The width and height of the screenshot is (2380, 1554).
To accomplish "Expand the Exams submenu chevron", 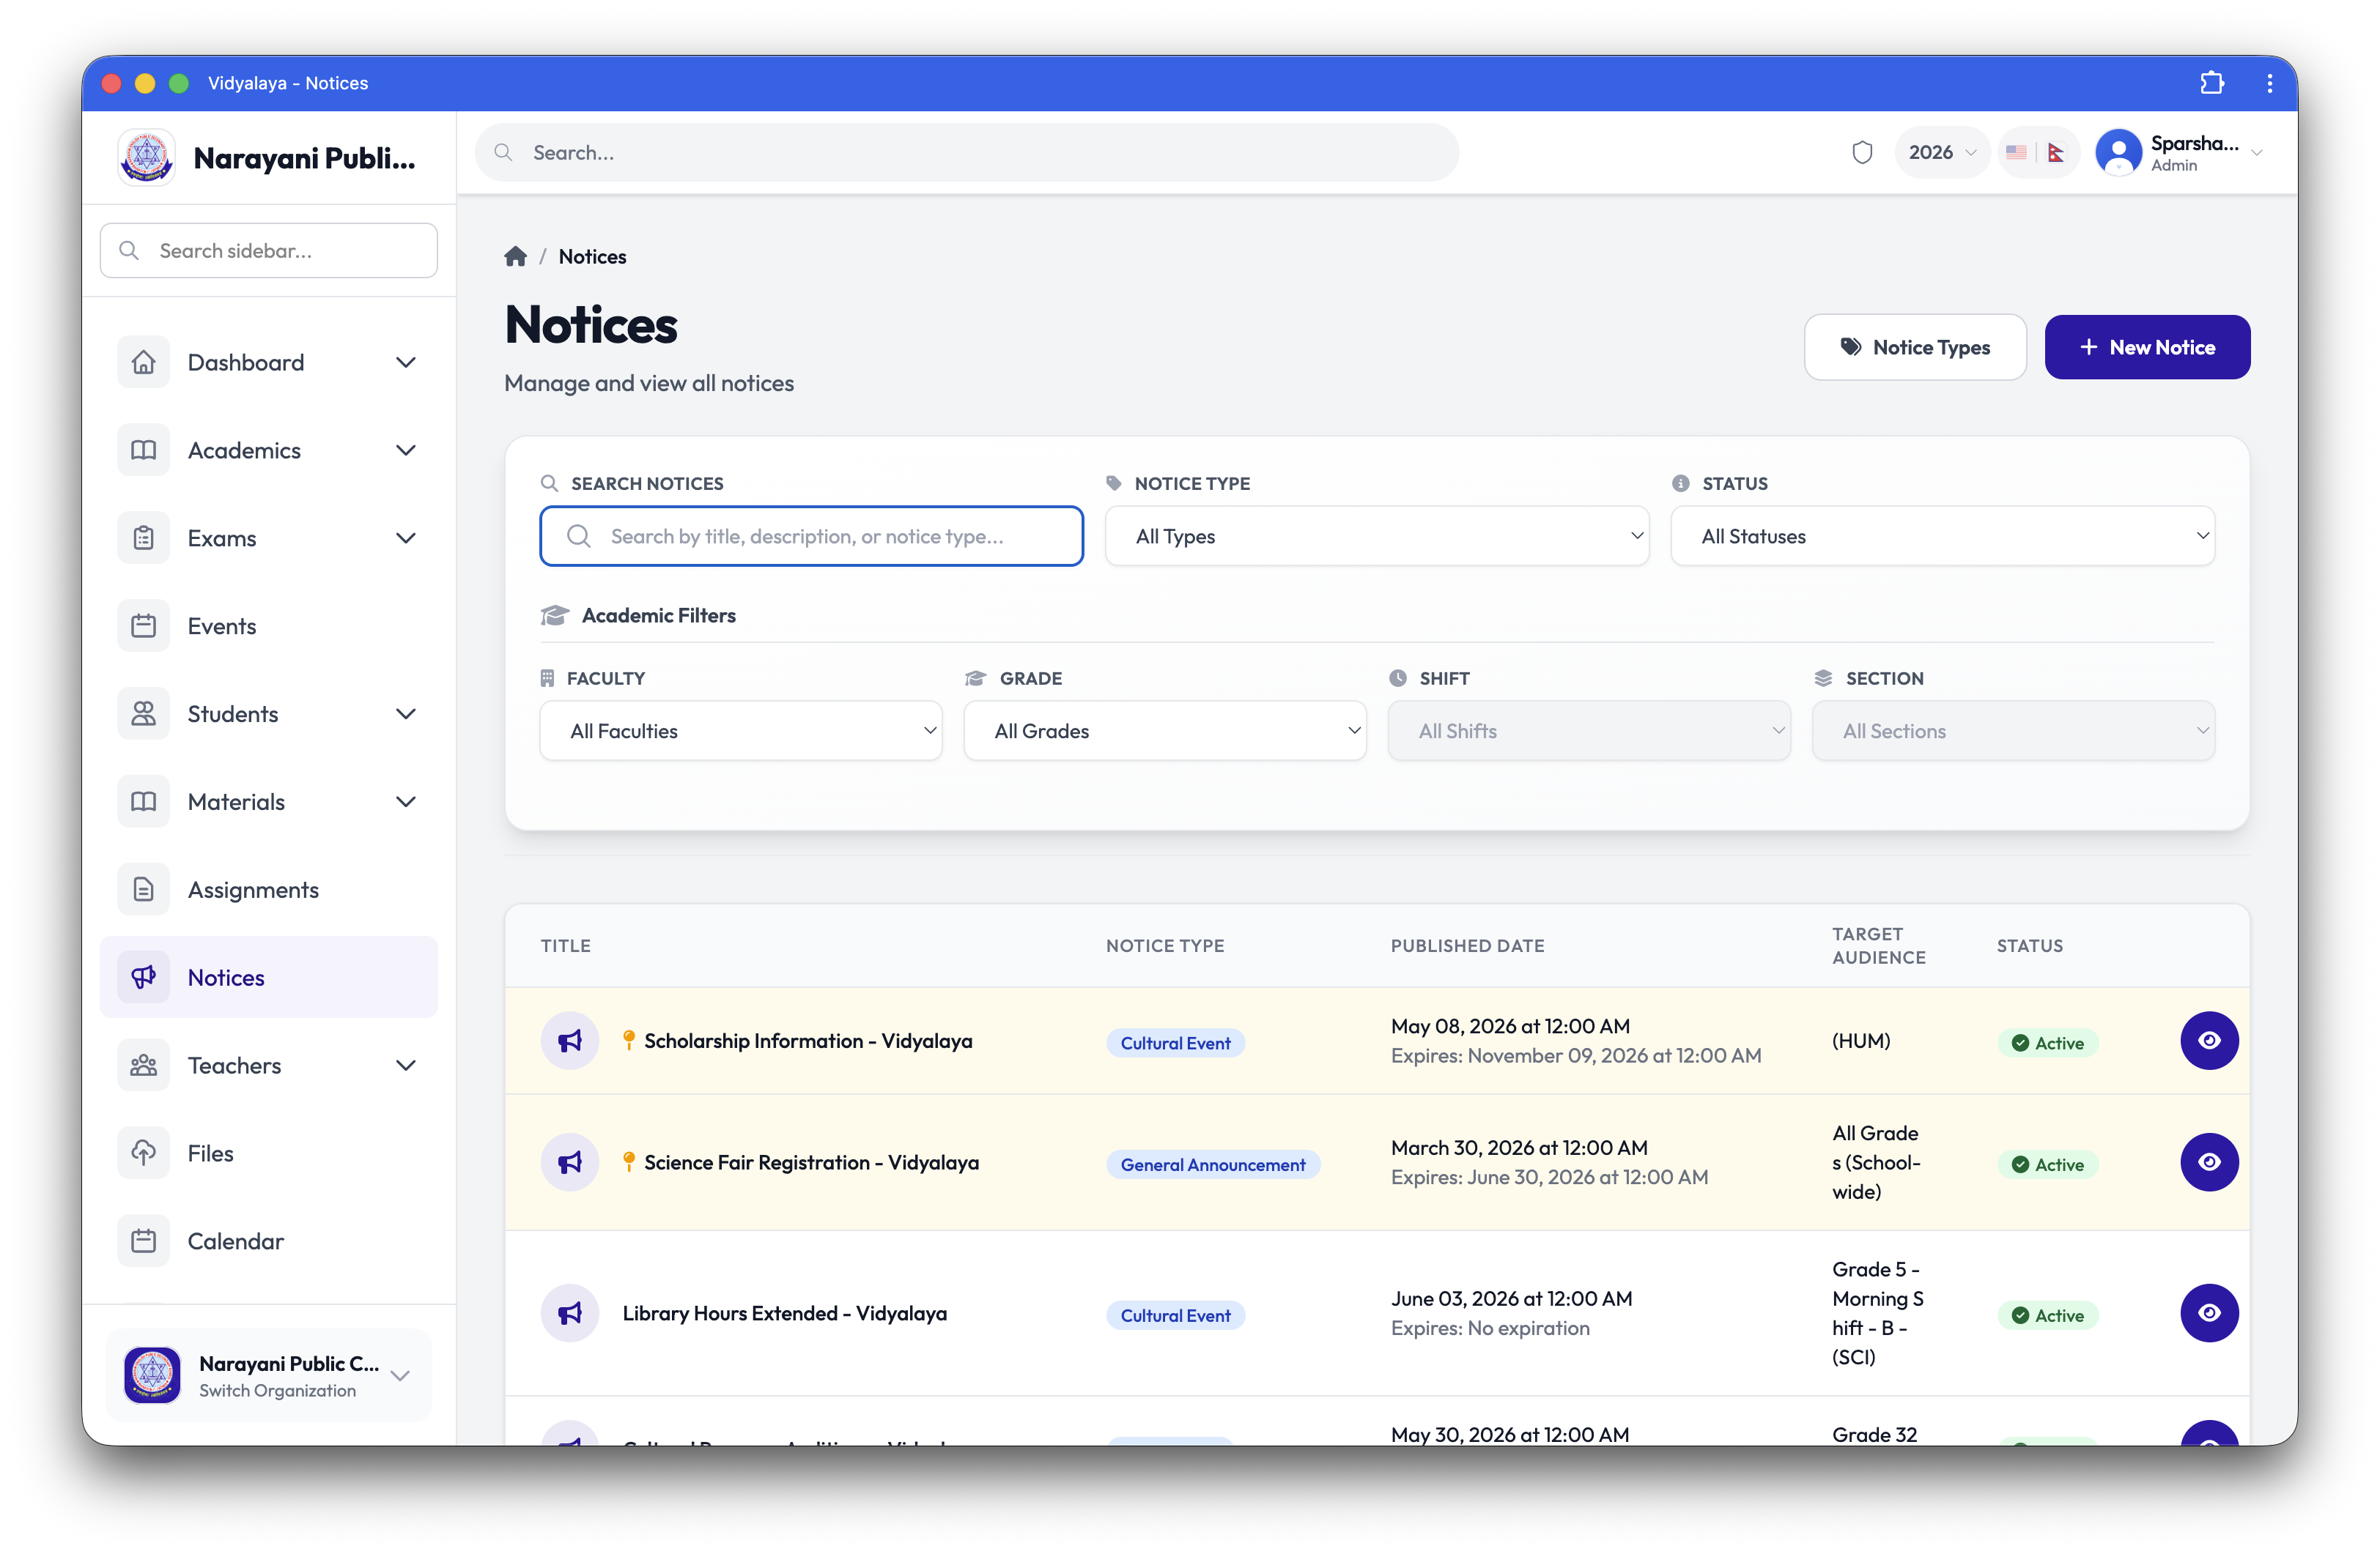I will [406, 539].
